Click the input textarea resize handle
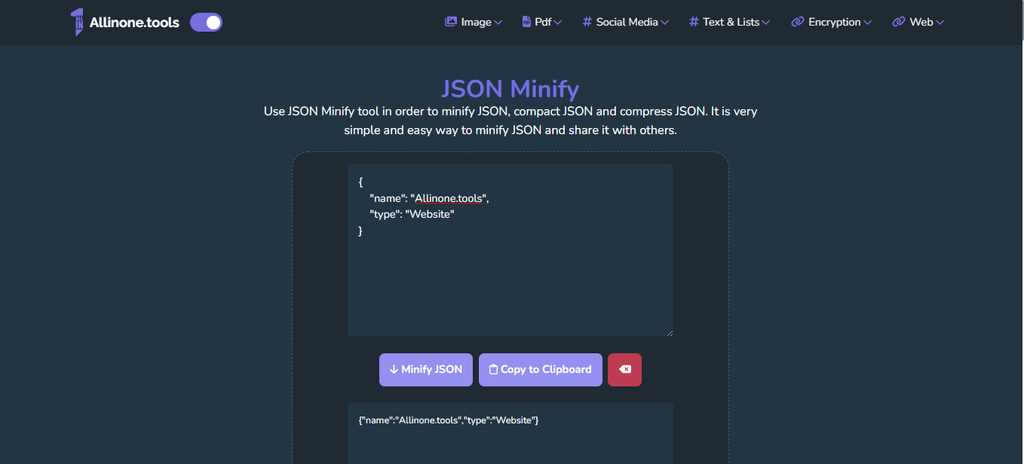This screenshot has height=464, width=1024. pos(669,332)
